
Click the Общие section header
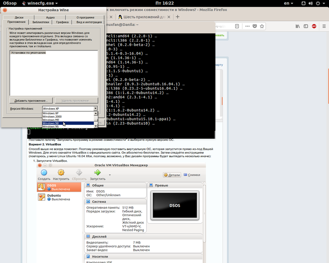(115, 186)
